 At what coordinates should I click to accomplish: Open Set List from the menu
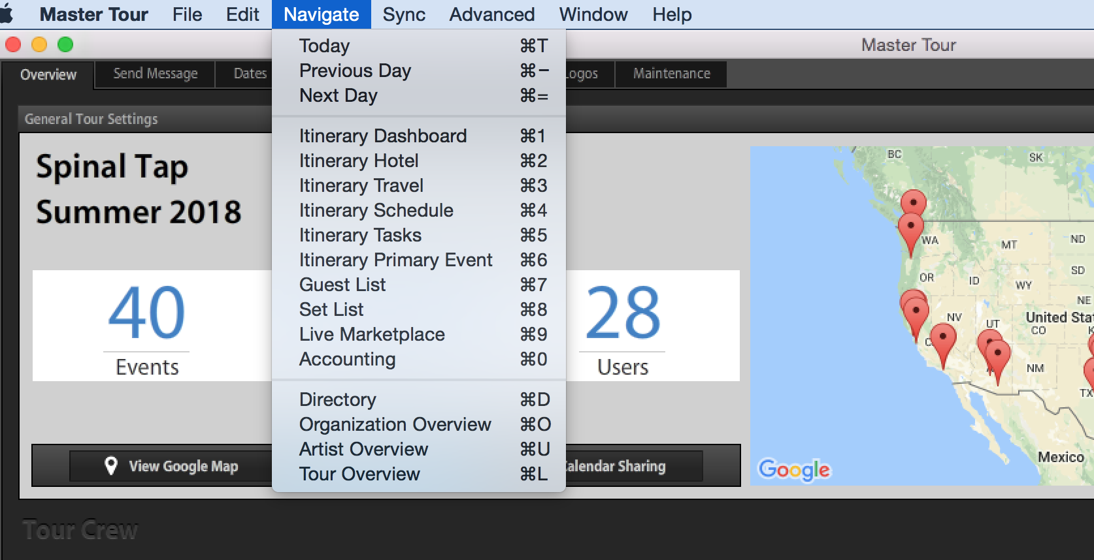point(418,309)
